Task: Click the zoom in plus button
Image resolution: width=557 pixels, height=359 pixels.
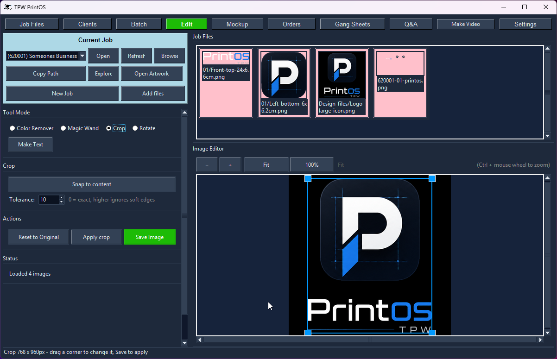Action: coord(230,165)
